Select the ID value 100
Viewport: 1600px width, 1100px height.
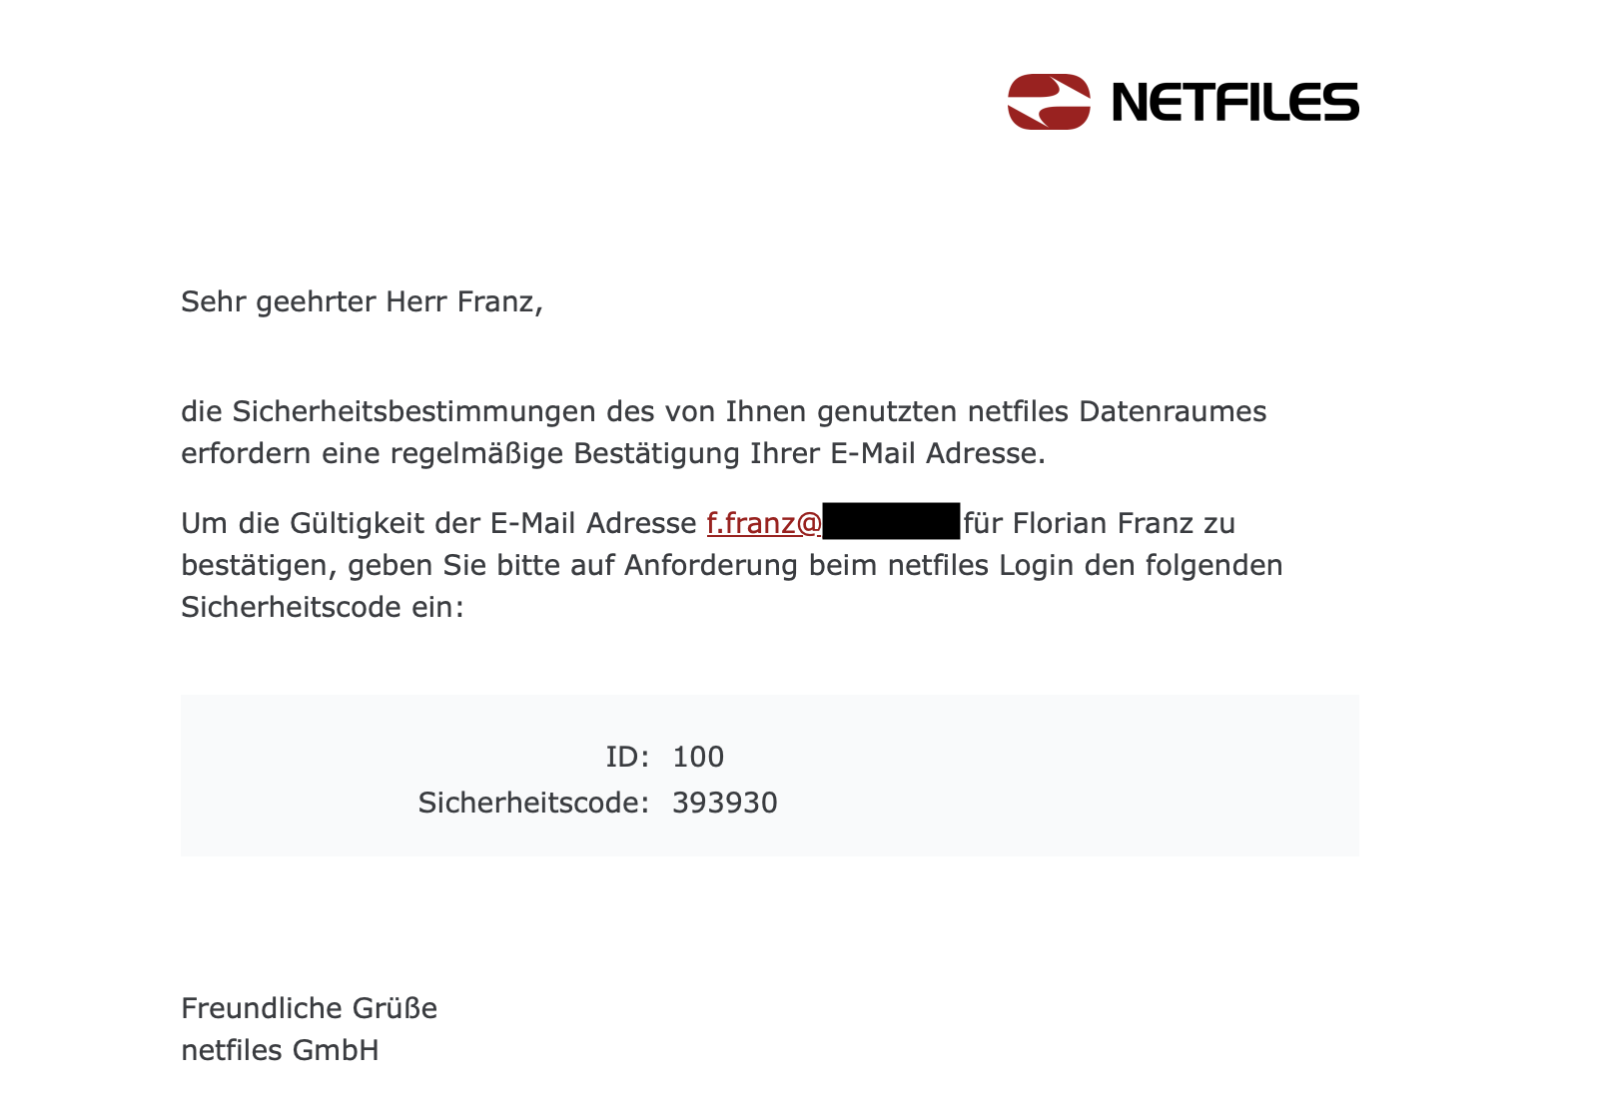click(698, 757)
